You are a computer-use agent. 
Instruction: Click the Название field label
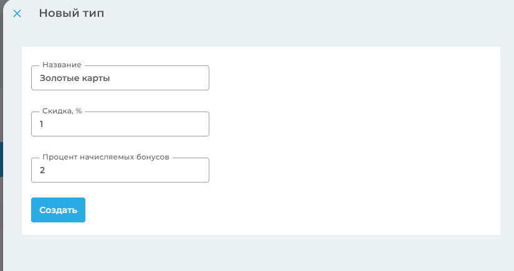pyautogui.click(x=62, y=65)
